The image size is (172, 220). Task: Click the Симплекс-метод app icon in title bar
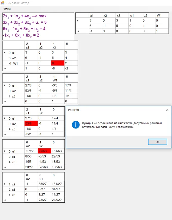2,3
